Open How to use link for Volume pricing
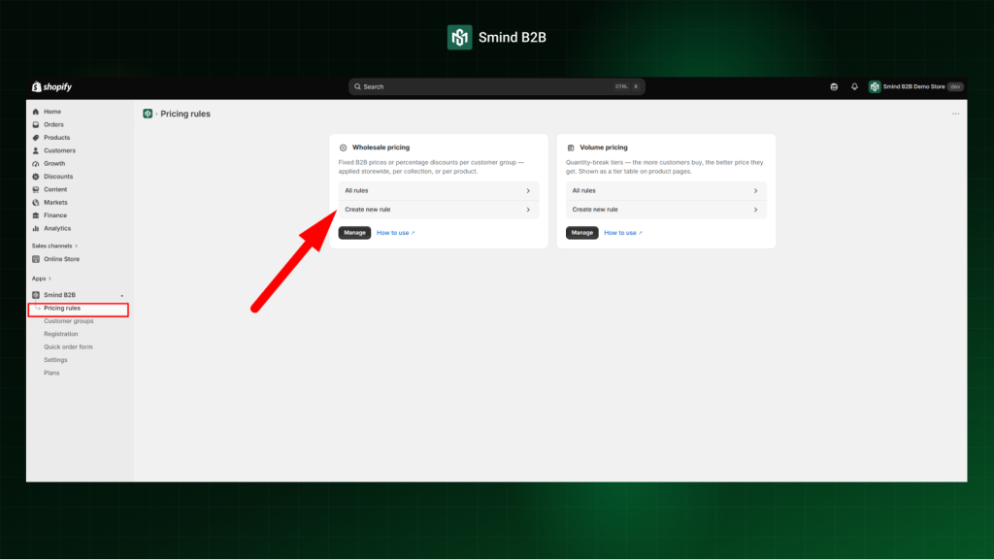Viewport: 994px width, 559px height. 623,233
